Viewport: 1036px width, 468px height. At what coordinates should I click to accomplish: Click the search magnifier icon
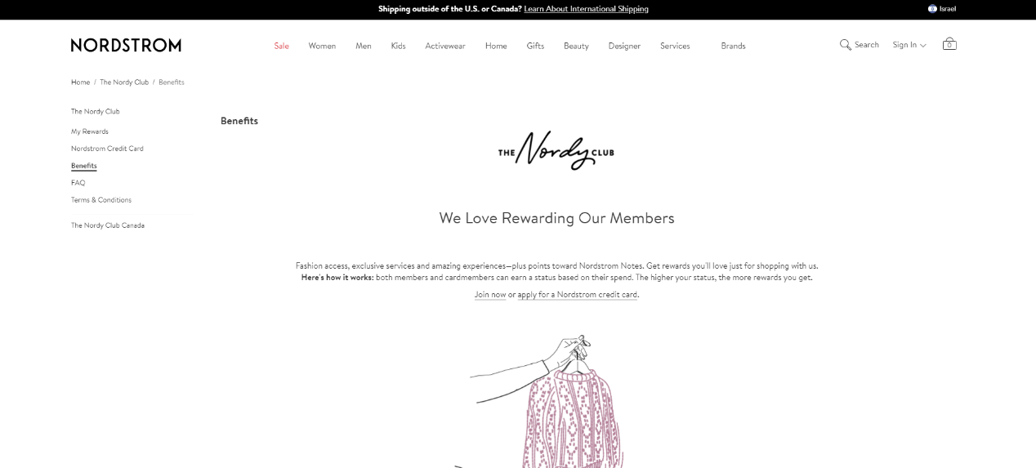coord(846,45)
